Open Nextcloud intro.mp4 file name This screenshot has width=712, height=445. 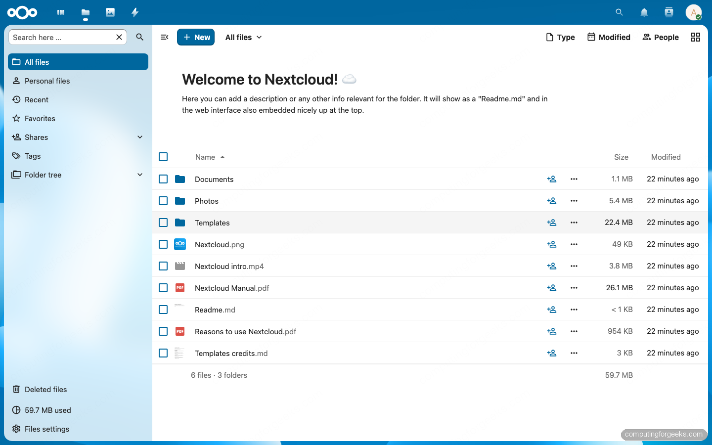point(229,266)
